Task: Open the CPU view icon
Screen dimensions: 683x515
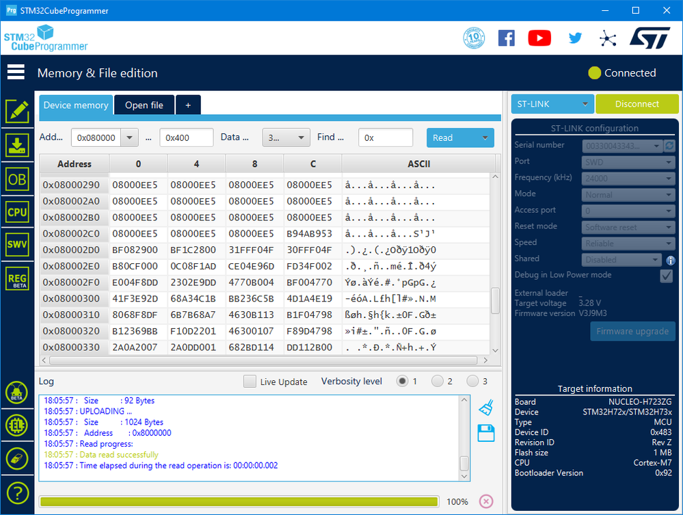Action: 17,212
